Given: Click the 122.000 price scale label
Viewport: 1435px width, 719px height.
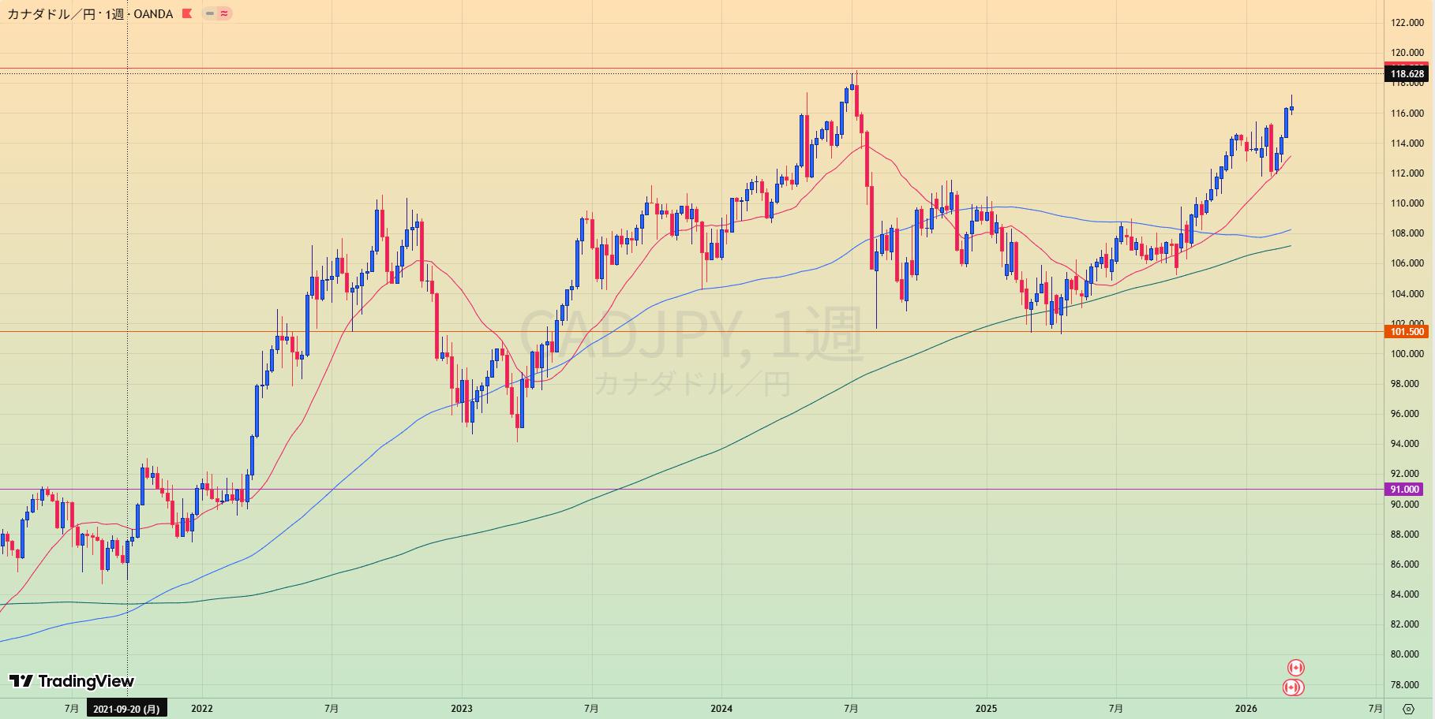Looking at the screenshot, I should [x=1407, y=23].
